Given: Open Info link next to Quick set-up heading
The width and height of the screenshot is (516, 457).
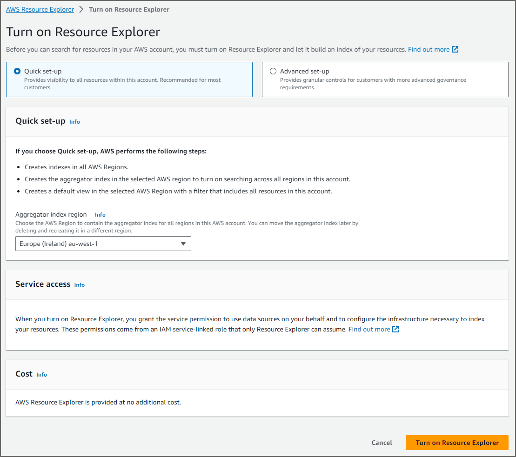Looking at the screenshot, I should pos(75,122).
